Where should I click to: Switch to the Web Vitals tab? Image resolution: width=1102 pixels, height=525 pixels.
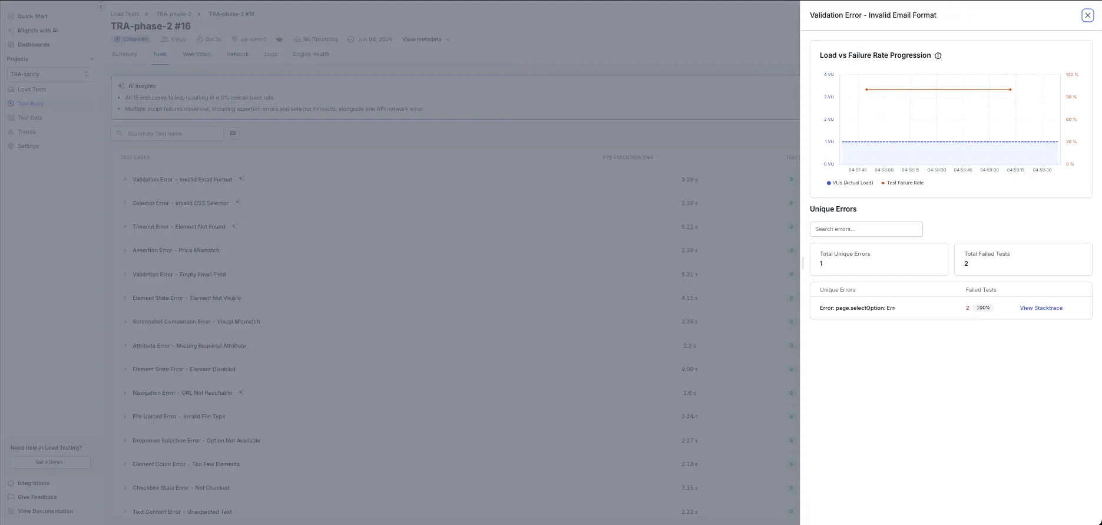(196, 54)
